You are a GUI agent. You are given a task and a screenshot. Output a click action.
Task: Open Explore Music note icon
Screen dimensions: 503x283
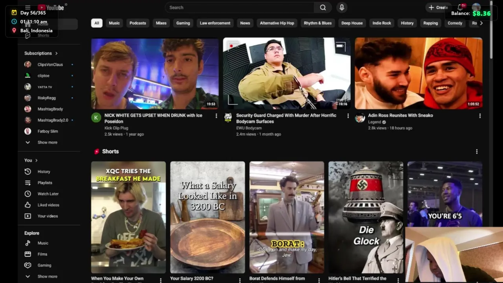(x=28, y=243)
